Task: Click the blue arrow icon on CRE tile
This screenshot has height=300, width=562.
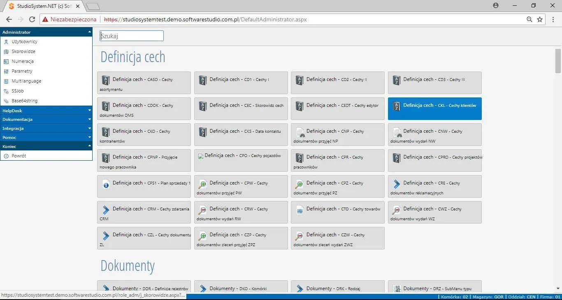Action: (396, 184)
